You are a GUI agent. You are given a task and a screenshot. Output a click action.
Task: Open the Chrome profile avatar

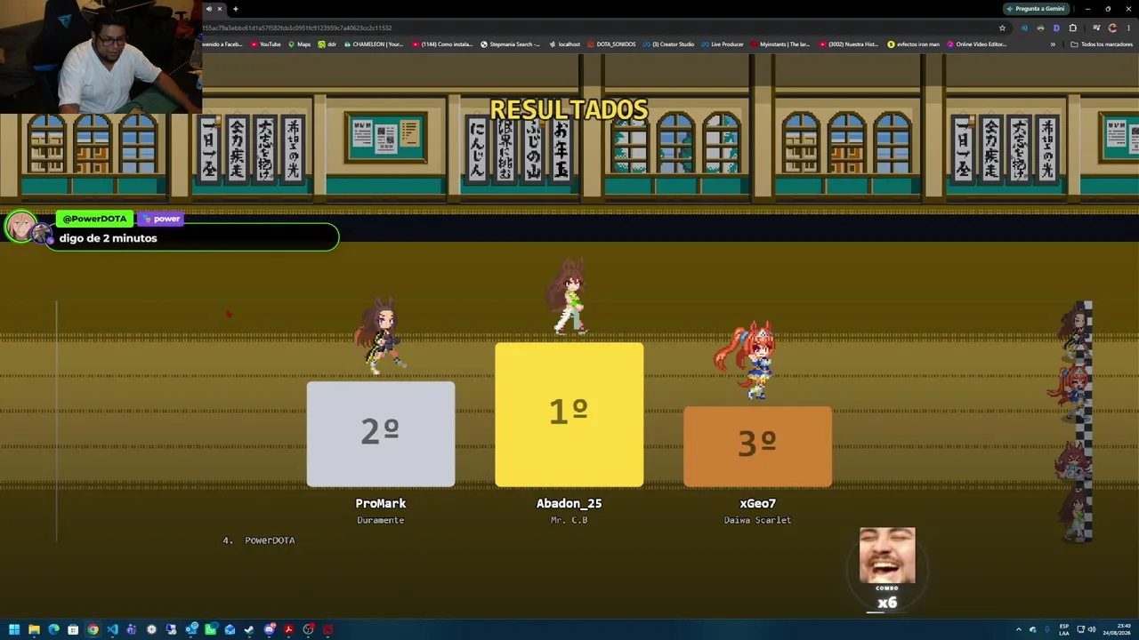coord(1112,28)
